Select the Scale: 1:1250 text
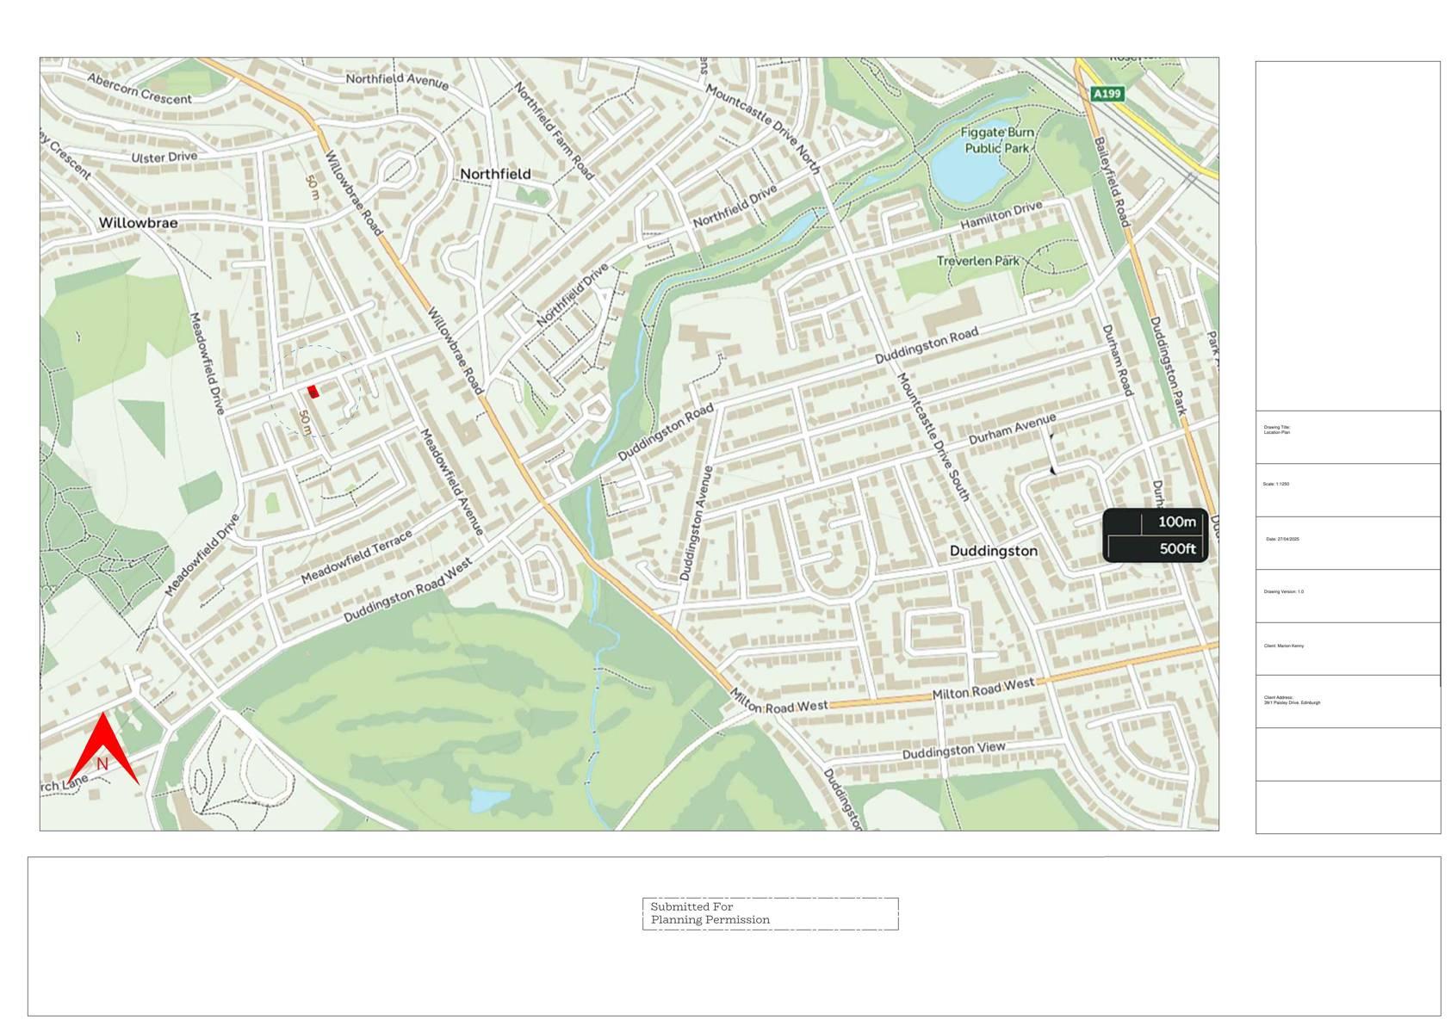1451x1026 pixels. 1276,484
